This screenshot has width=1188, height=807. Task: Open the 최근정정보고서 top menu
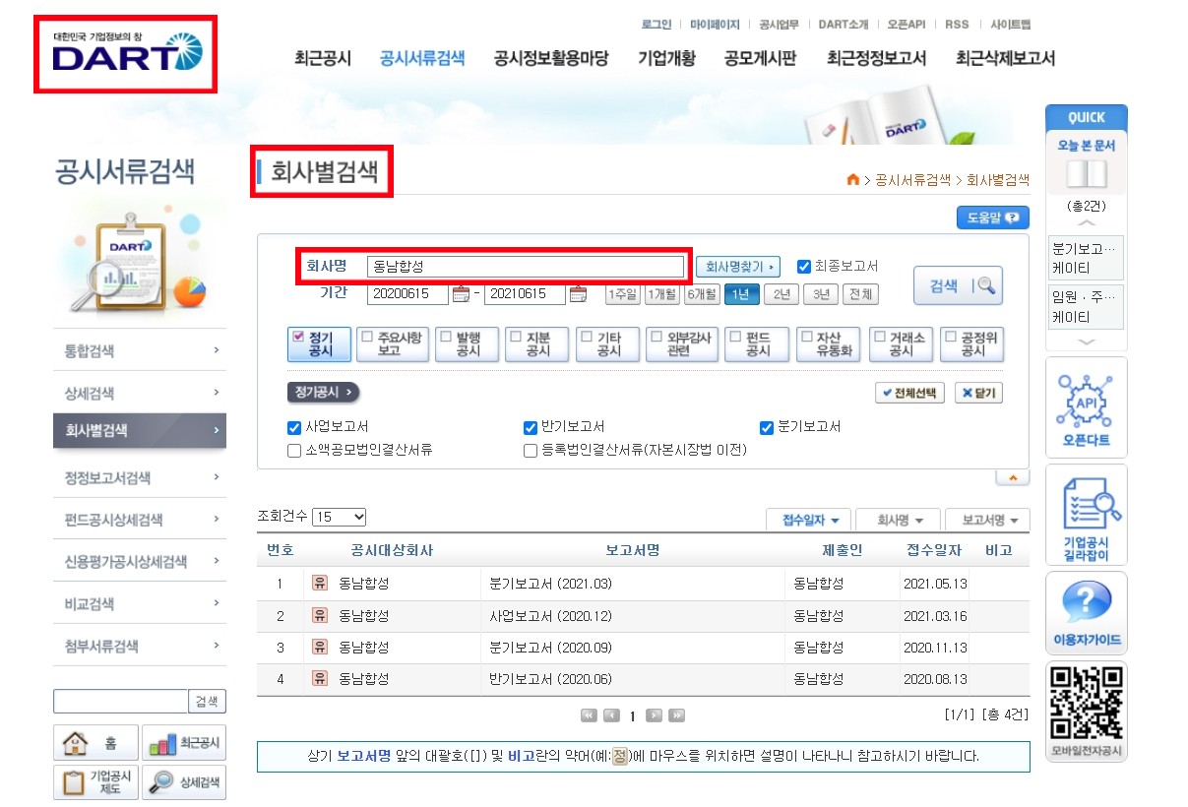[x=877, y=58]
